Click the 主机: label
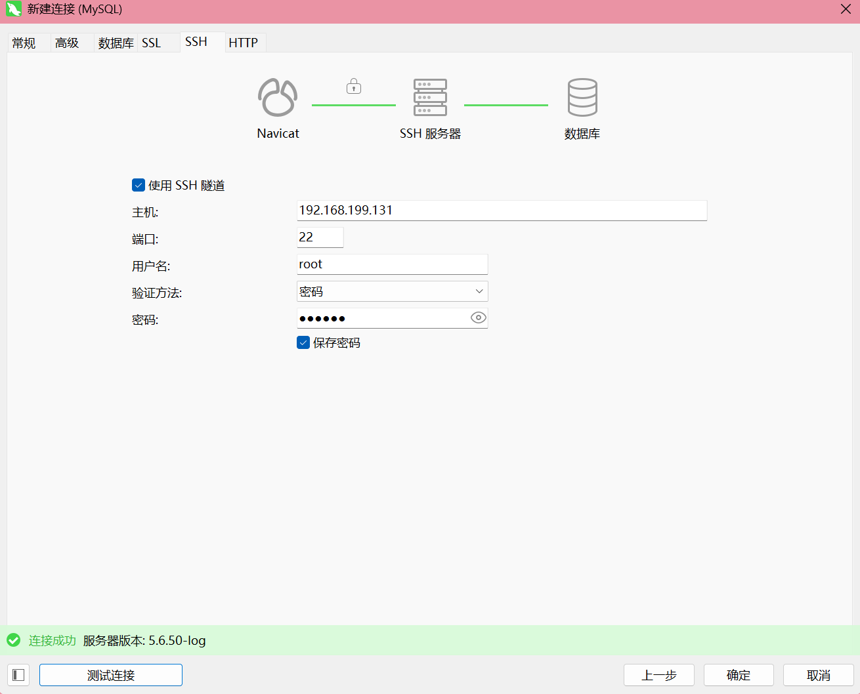Screen dimensions: 860x694 tap(145, 213)
